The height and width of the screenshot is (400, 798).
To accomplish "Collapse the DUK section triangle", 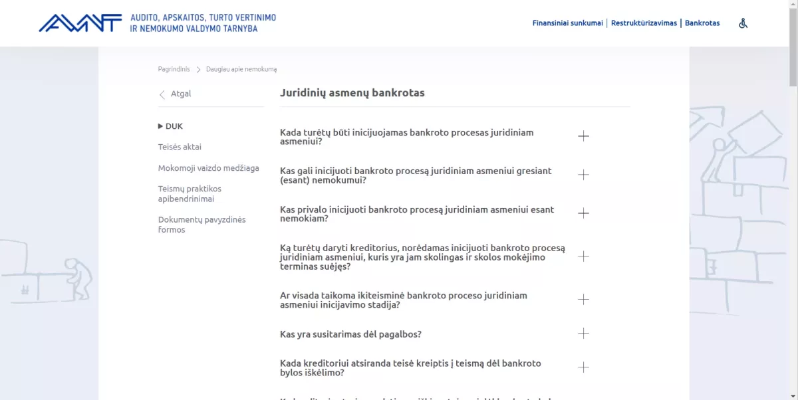I will click(161, 126).
